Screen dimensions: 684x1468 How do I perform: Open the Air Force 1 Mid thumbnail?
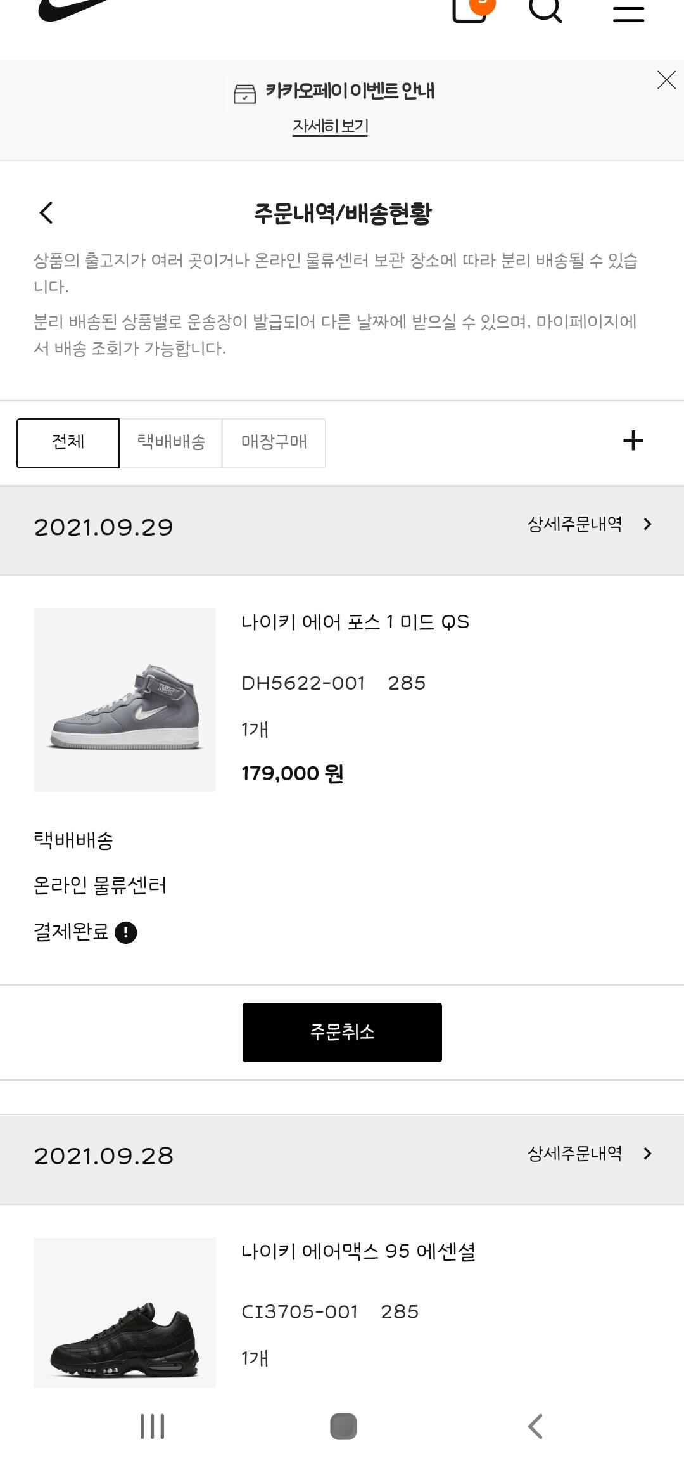[x=125, y=700]
